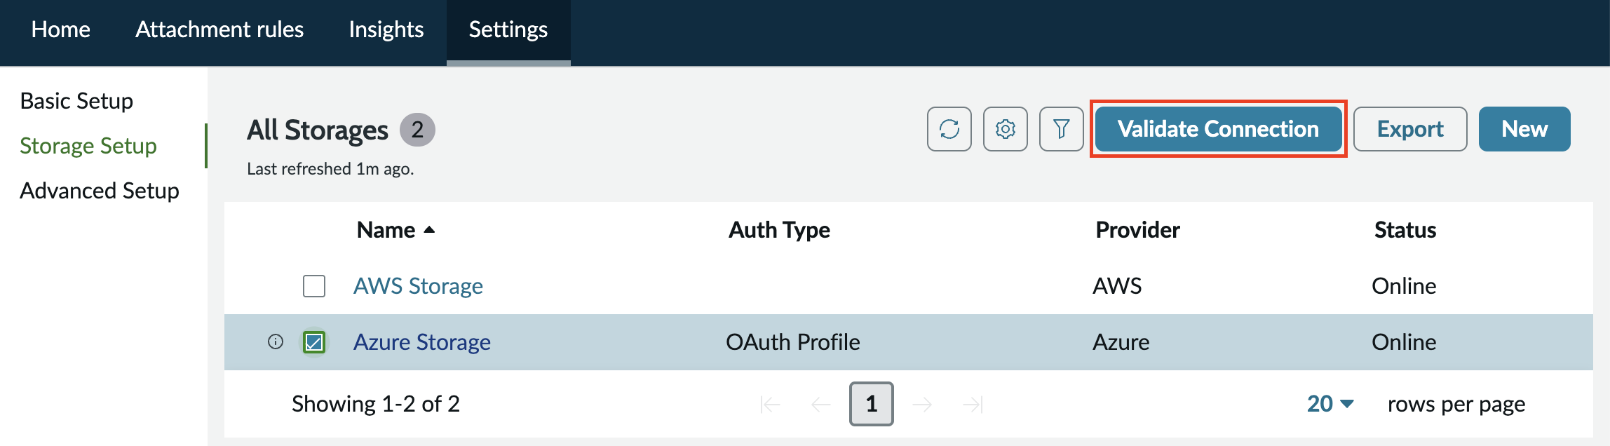Click the Export button
This screenshot has height=446, width=1610.
coord(1410,129)
